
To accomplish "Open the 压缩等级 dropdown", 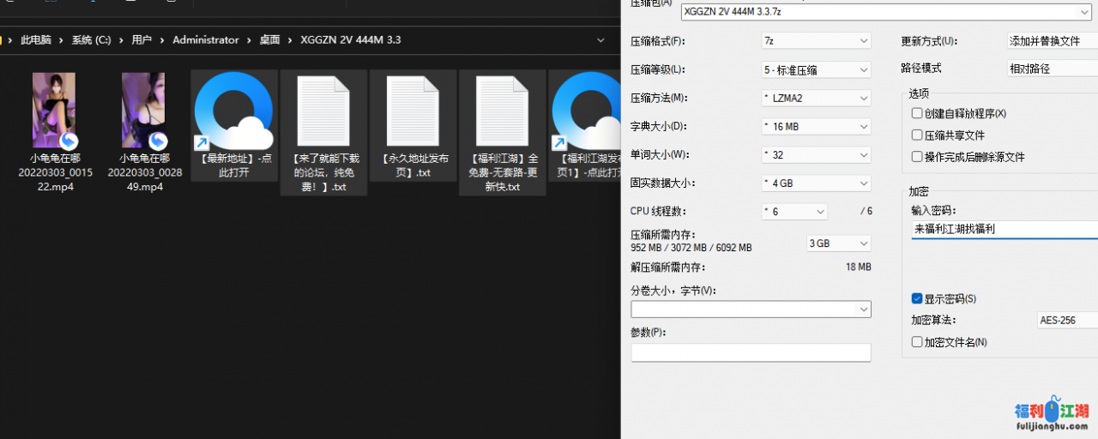I will point(816,69).
